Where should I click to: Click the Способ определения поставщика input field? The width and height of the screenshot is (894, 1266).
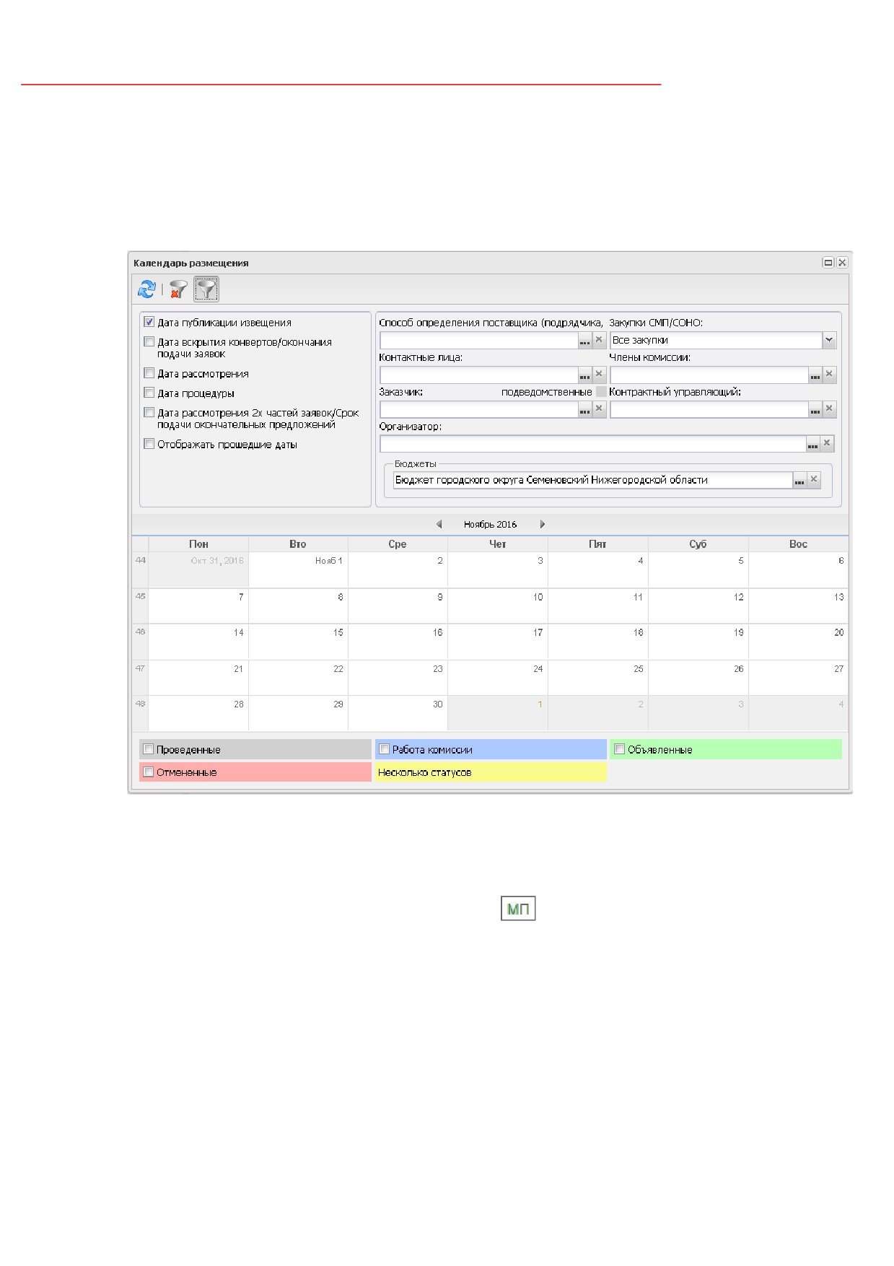click(479, 340)
